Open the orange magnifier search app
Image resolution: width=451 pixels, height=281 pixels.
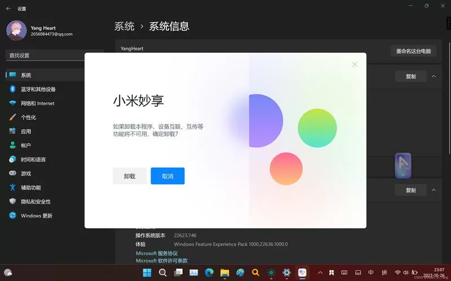[x=255, y=273]
